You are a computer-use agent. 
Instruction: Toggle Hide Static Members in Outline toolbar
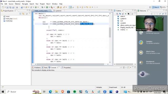pyautogui.click(x=123, y=14)
